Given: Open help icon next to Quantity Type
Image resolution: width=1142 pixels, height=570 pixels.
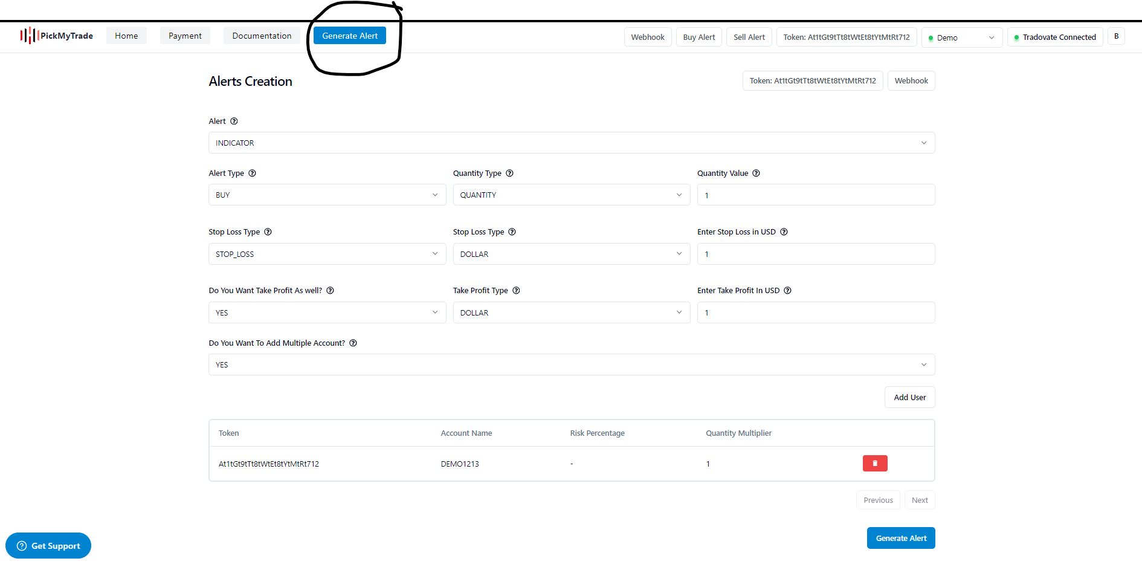Looking at the screenshot, I should [x=509, y=173].
